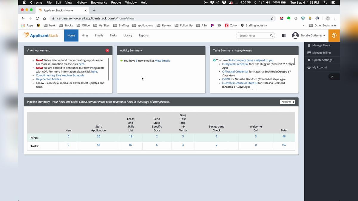Bookmark this page with the star icon
This screenshot has width=358, height=201.
[272, 18]
